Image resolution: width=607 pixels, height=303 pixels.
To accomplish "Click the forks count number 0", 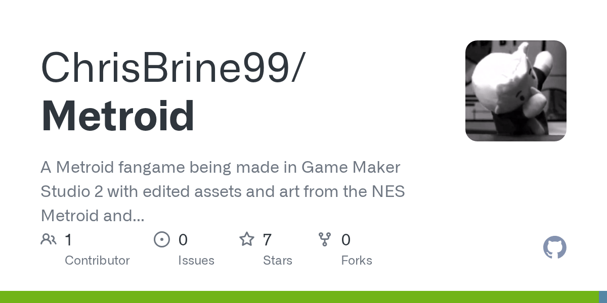I will 346,240.
